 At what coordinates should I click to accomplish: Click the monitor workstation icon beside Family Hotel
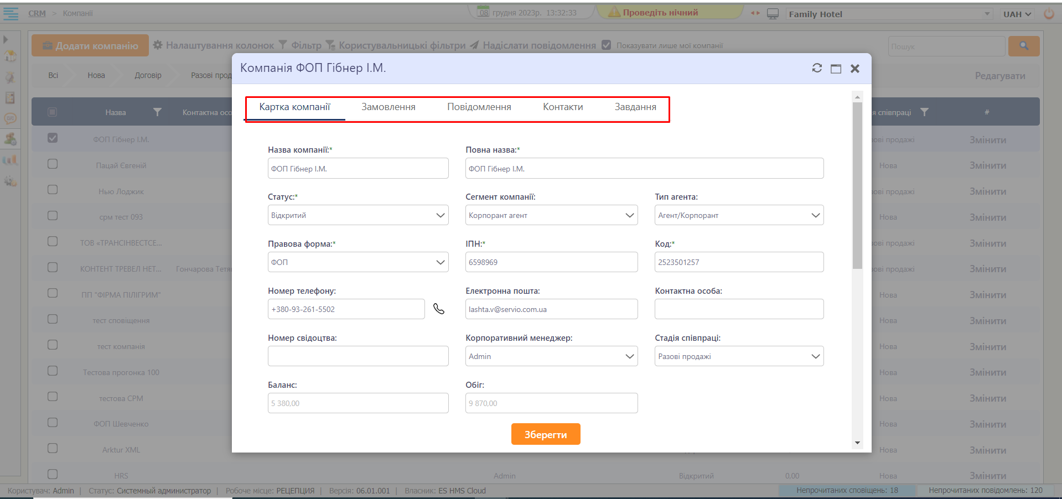point(773,14)
